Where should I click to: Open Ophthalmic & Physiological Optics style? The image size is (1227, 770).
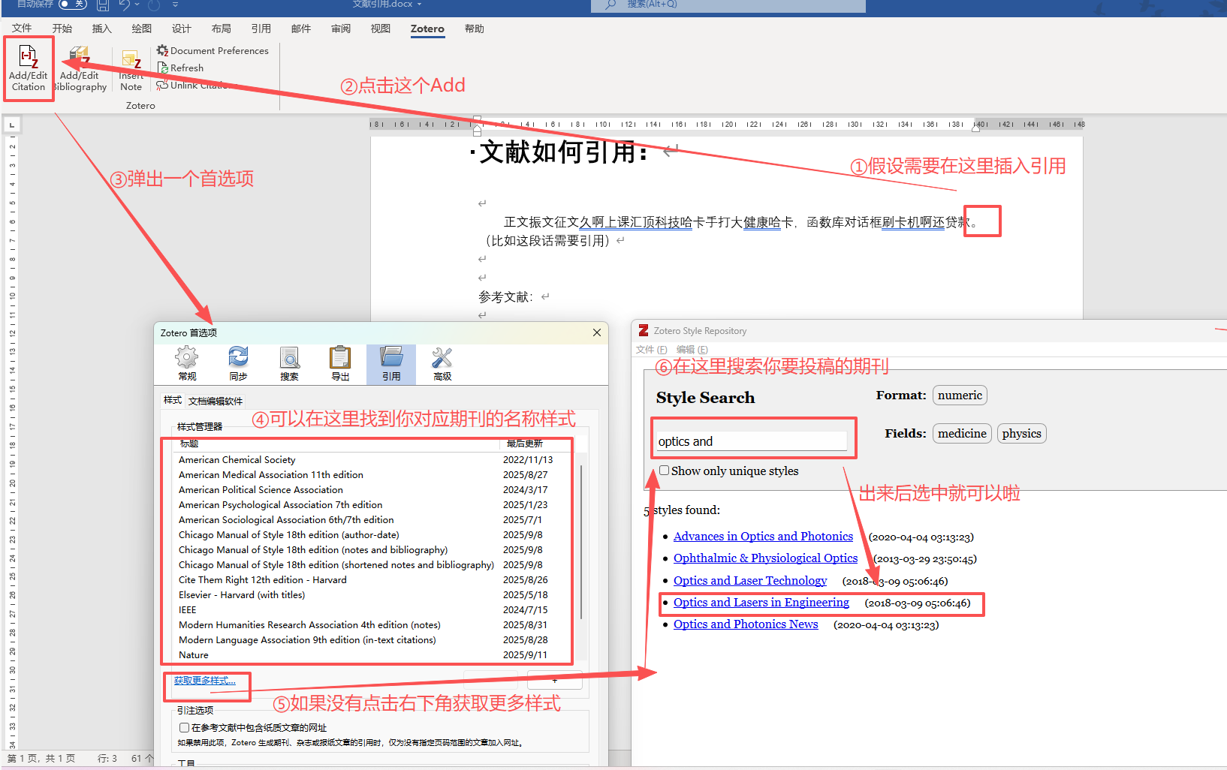[765, 558]
